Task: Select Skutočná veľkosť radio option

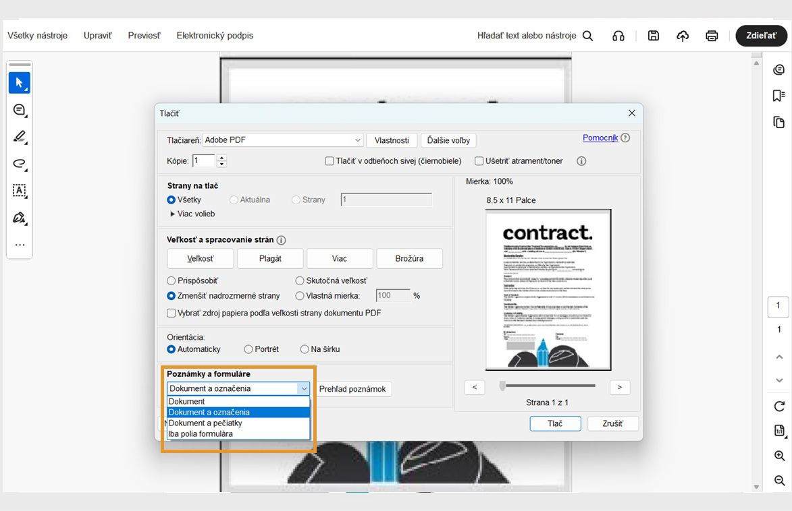Action: point(300,280)
